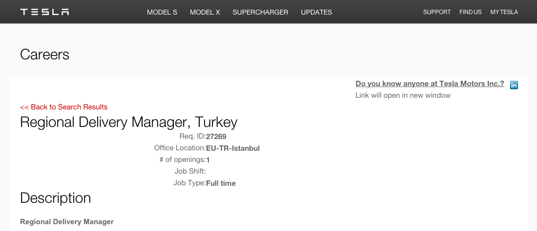Open the Model S menu item

162,12
